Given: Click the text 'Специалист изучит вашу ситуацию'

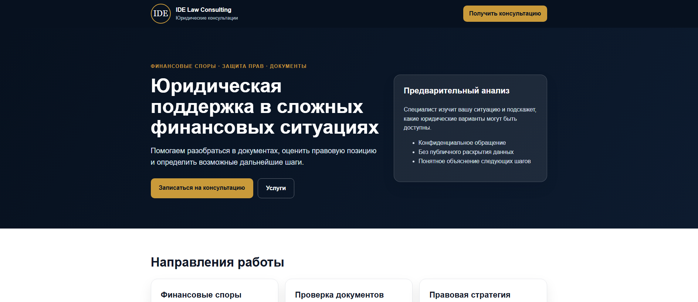Looking at the screenshot, I should (470, 119).
